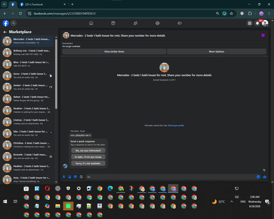
Task: Open the Lindsey 2 beds conversation
Action: [27, 122]
